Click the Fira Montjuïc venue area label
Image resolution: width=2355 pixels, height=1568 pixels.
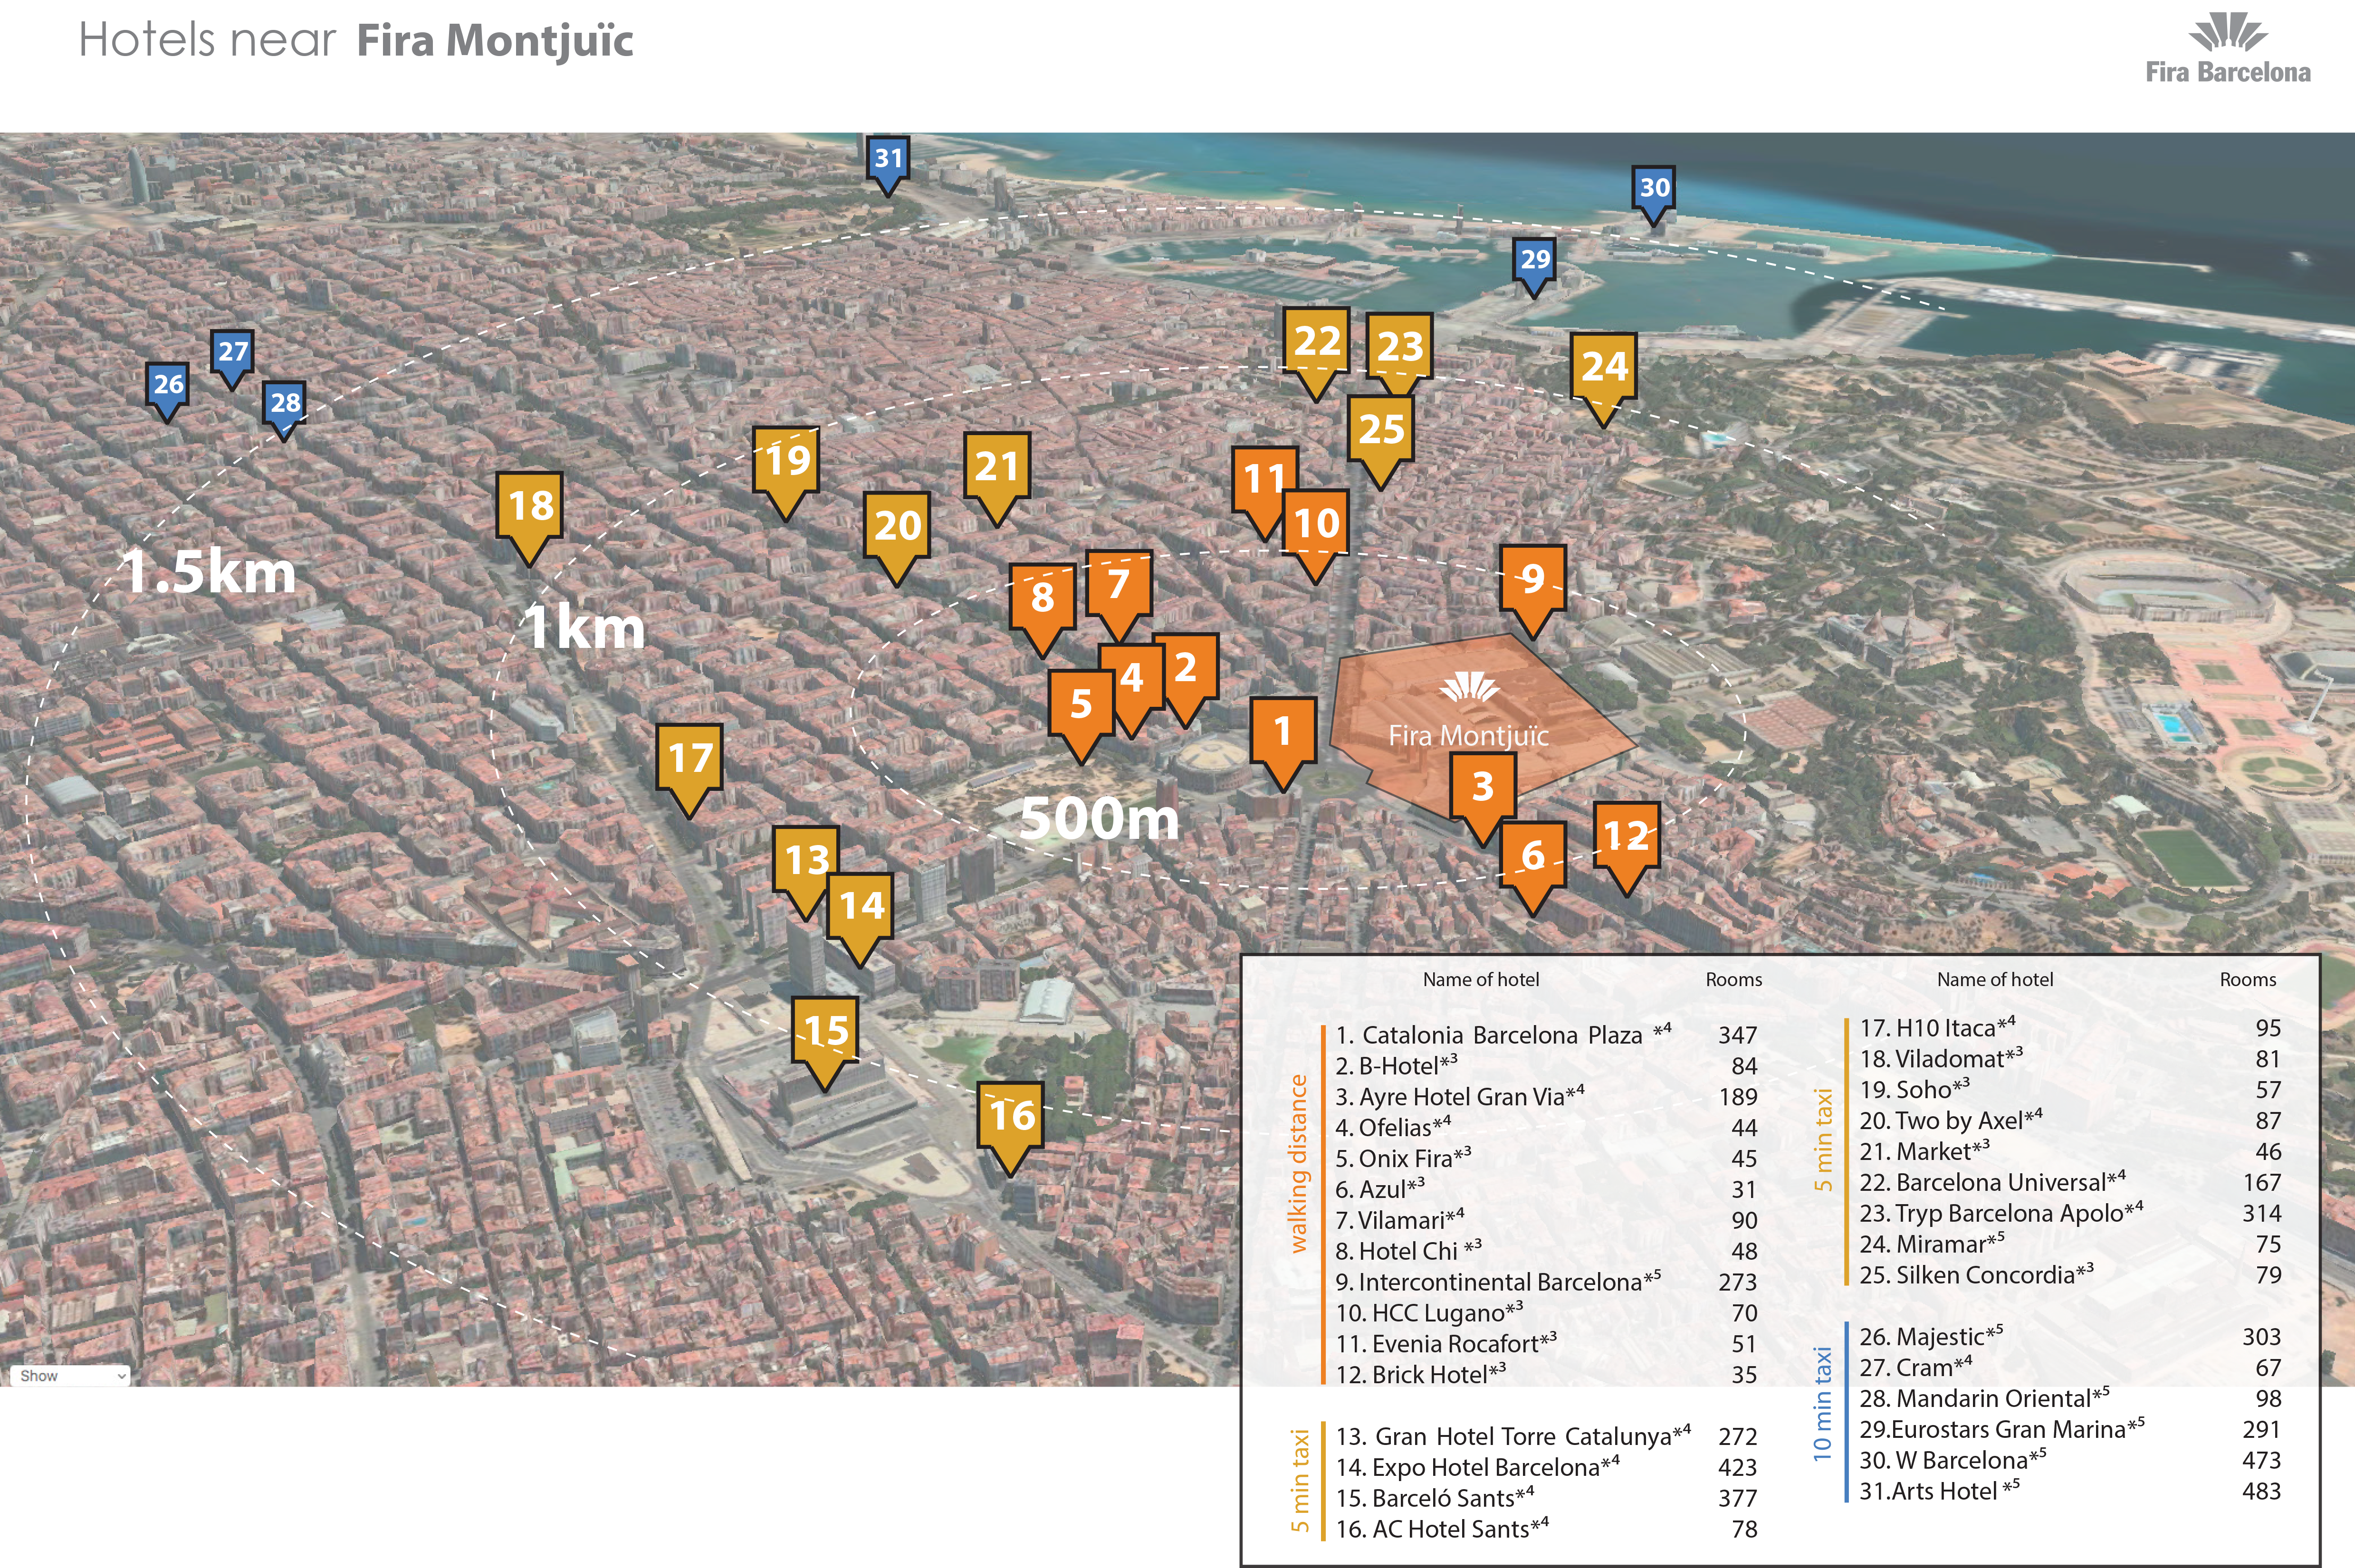coord(1468,736)
